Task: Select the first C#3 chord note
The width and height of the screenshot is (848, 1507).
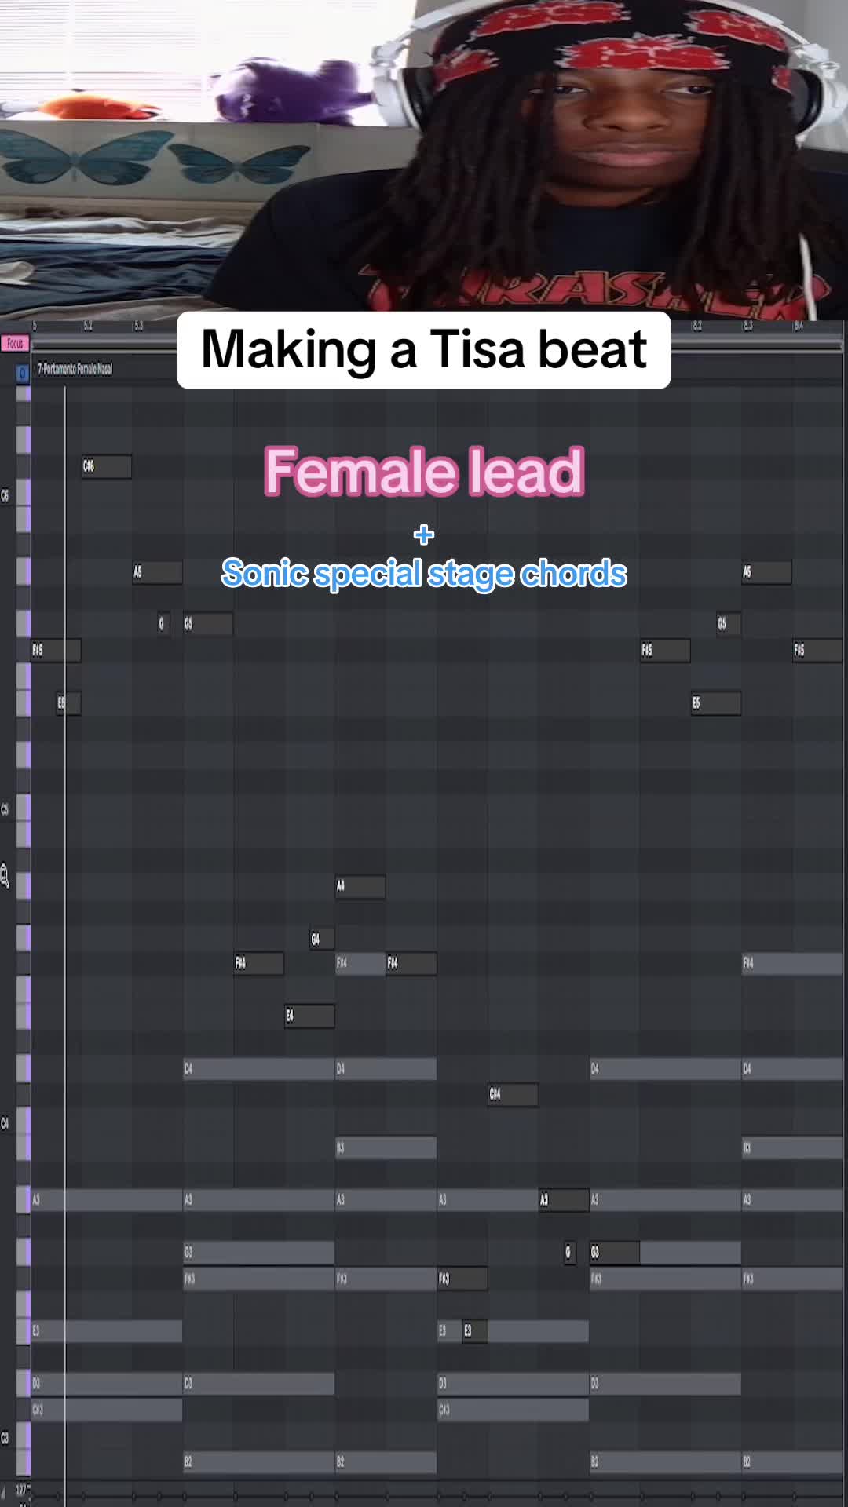Action: pos(107,1410)
